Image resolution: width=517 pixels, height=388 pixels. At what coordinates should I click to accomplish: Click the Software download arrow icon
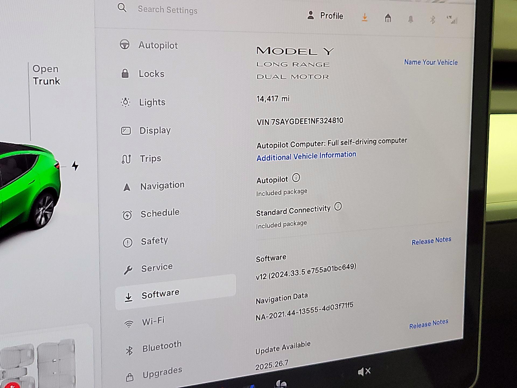[129, 297]
